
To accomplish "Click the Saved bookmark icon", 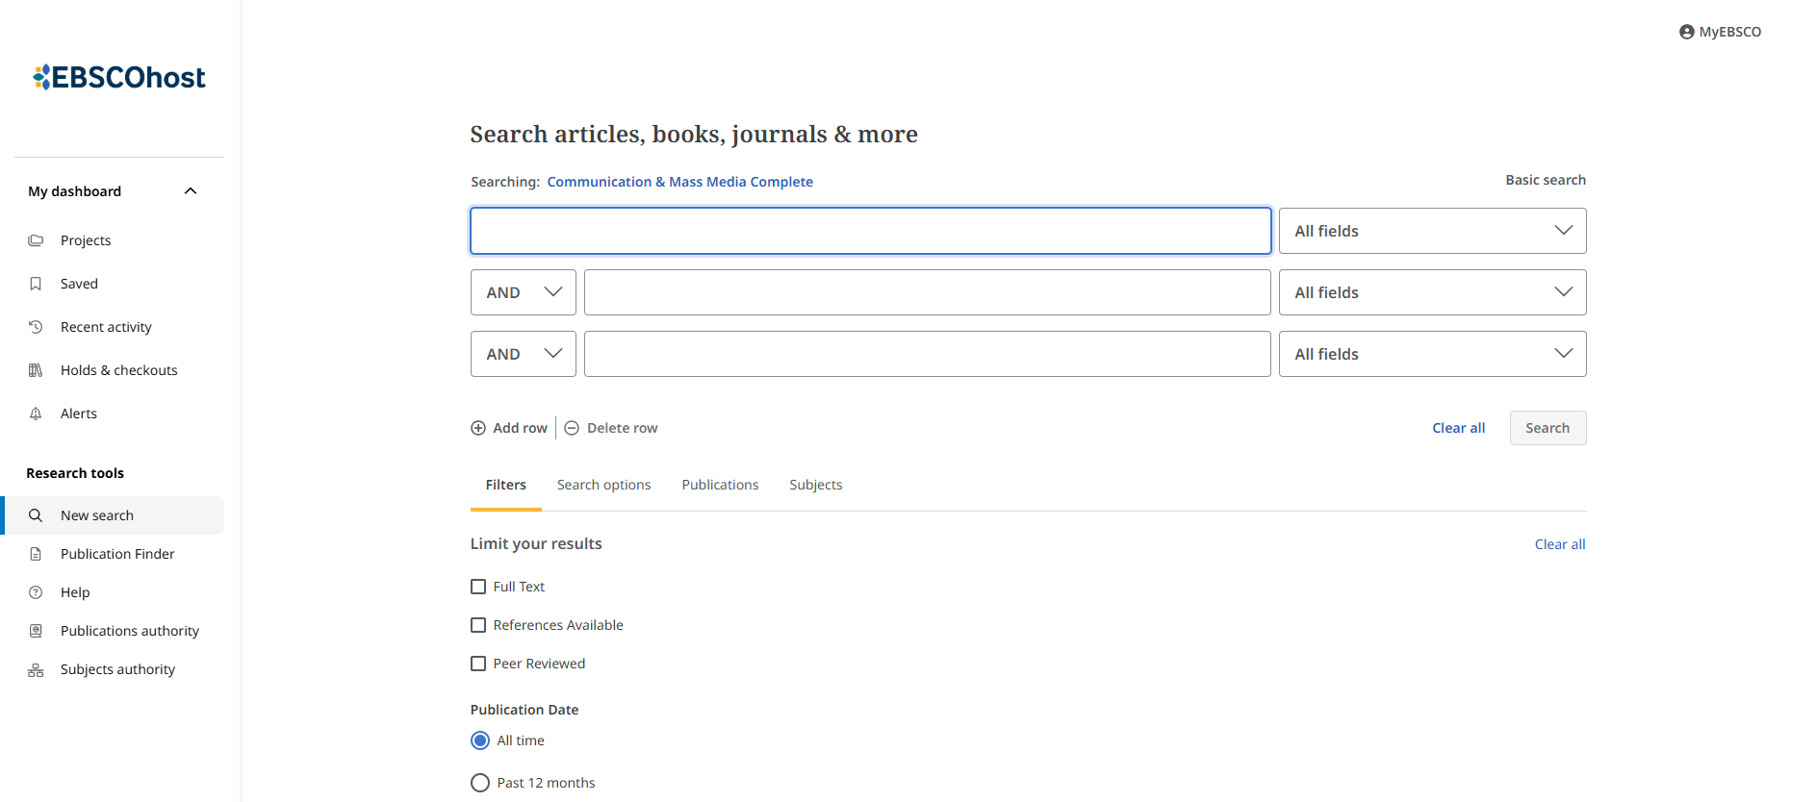I will [36, 284].
